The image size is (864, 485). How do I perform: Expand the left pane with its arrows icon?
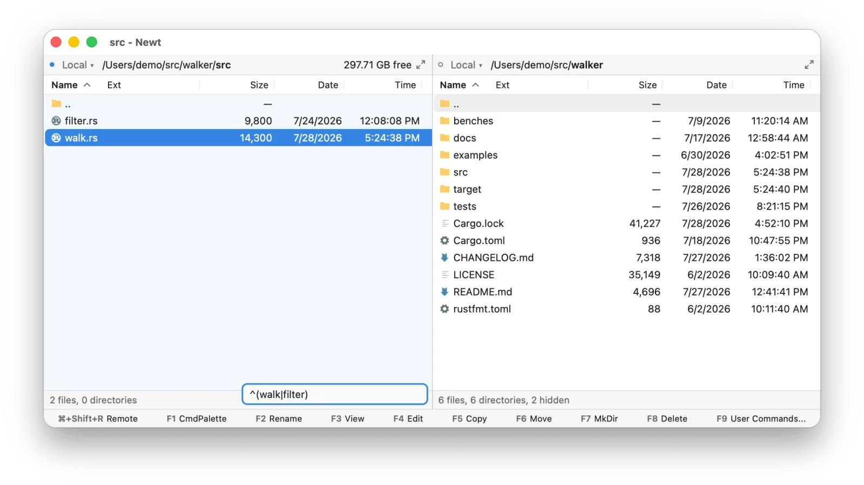point(421,65)
